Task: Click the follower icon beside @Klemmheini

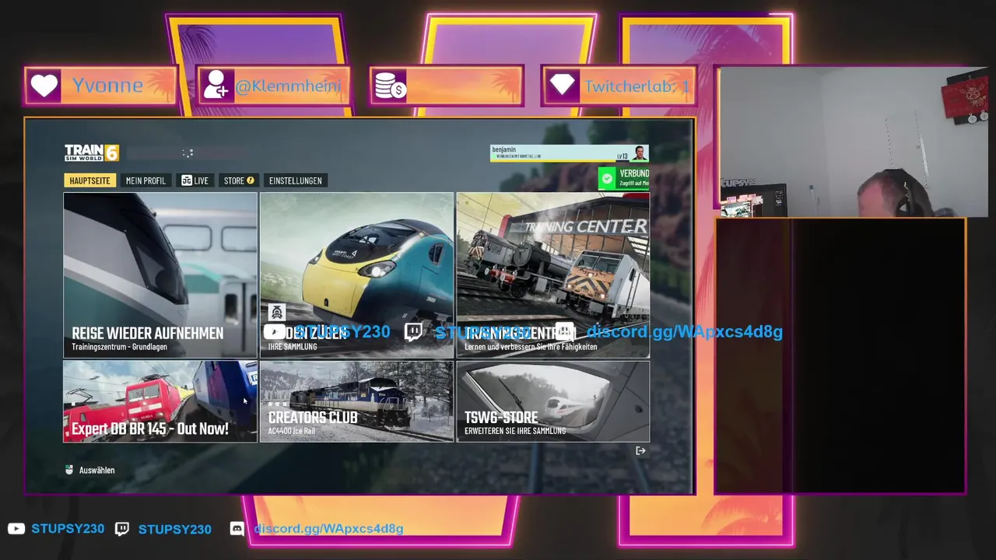Action: click(x=215, y=86)
